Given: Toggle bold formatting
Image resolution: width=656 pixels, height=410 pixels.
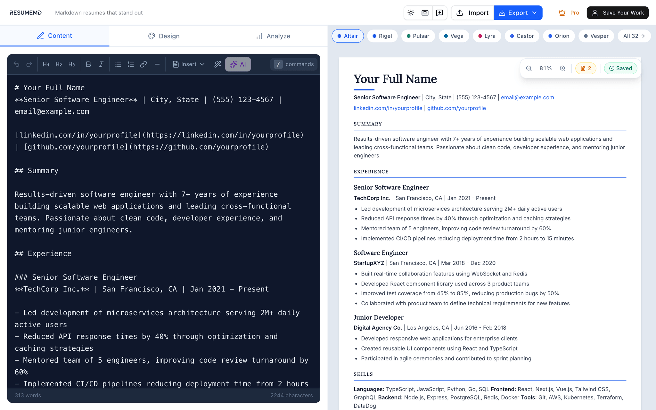Looking at the screenshot, I should click(88, 64).
